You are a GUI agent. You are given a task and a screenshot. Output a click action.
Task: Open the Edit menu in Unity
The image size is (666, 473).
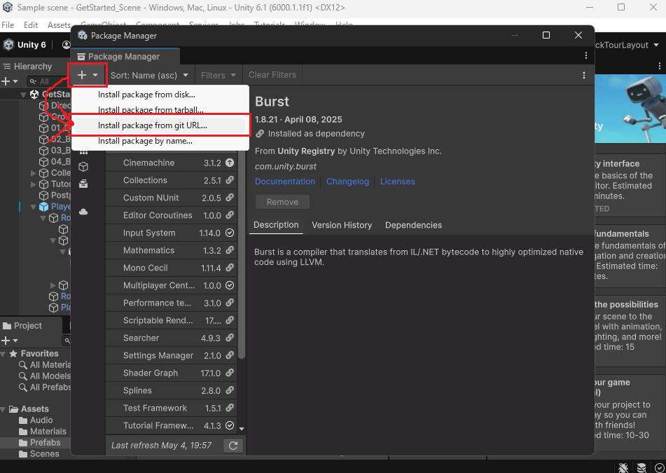tap(31, 25)
